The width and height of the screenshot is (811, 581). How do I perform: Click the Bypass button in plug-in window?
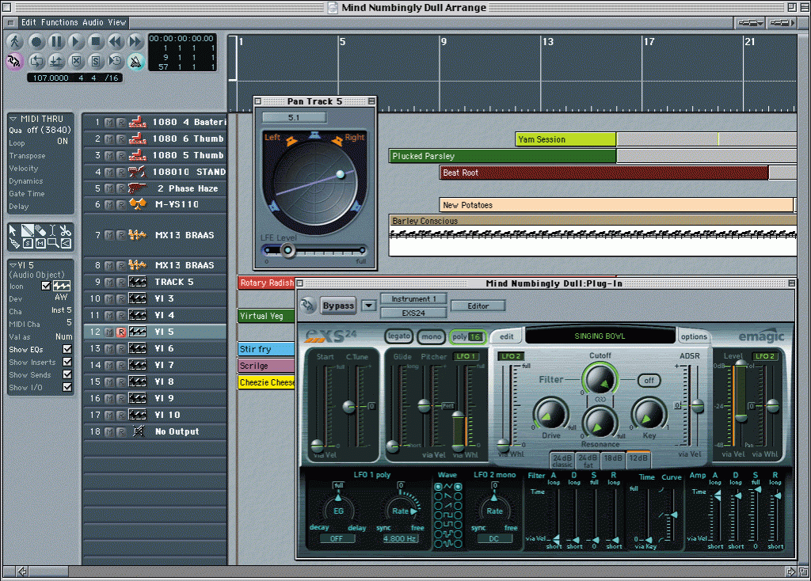(338, 306)
